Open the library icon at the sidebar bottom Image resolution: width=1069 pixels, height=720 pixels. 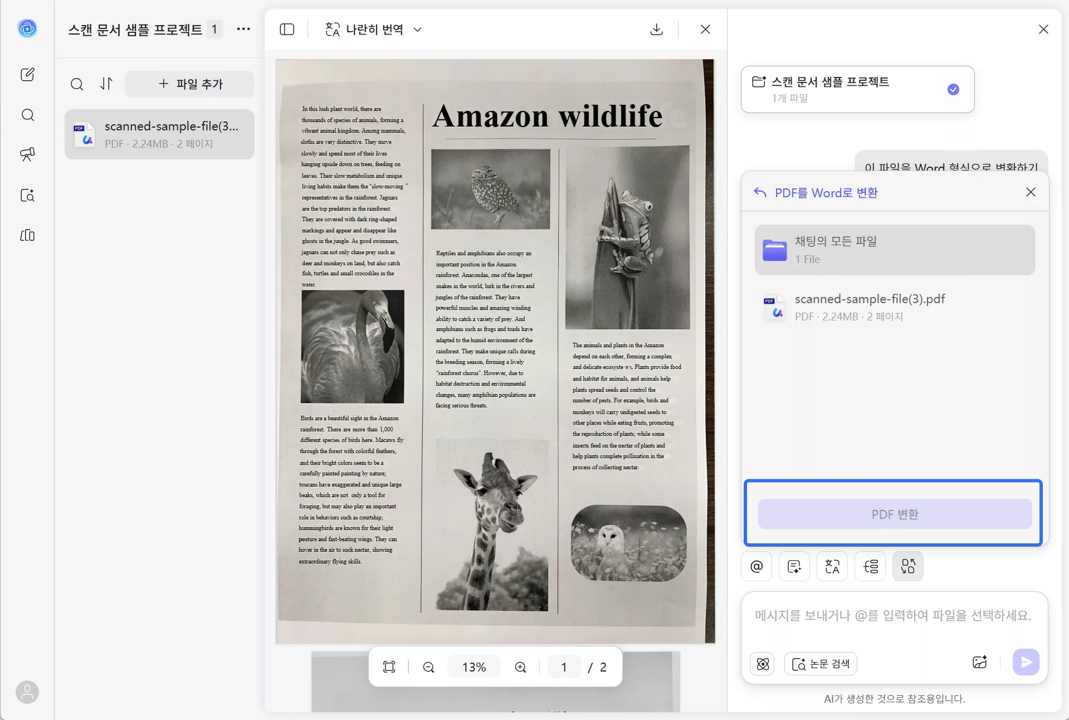point(27,235)
